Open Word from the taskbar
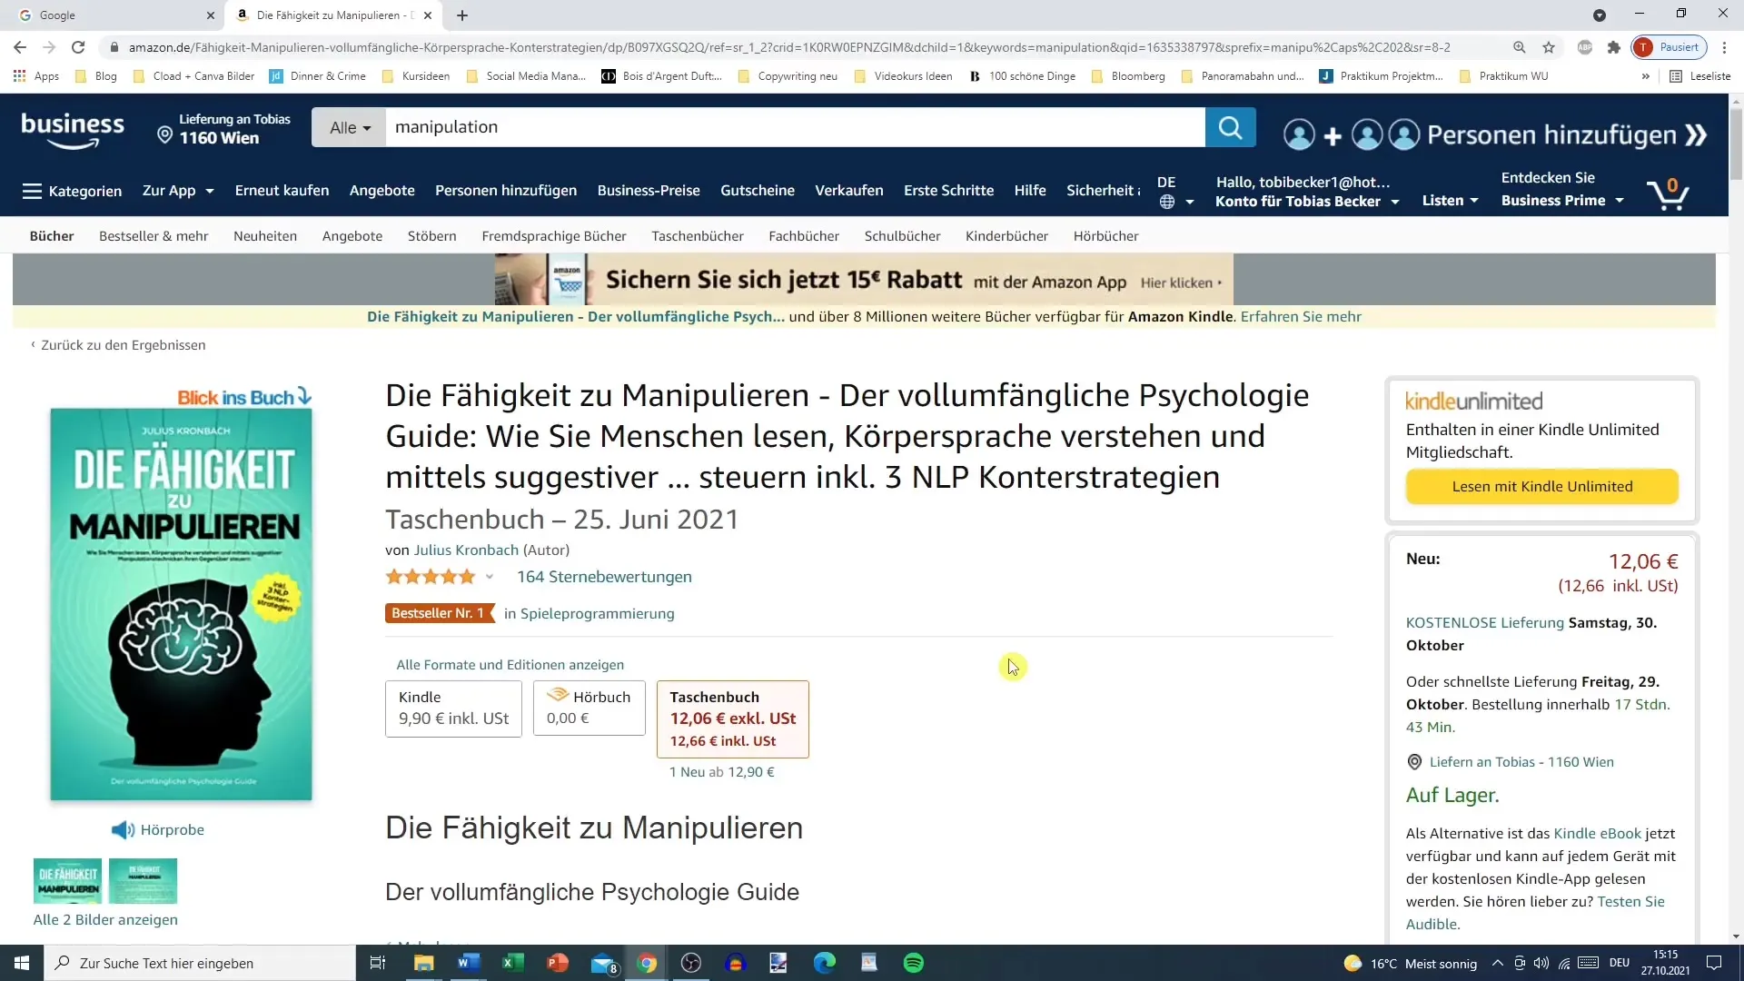The image size is (1744, 981). pos(468,963)
